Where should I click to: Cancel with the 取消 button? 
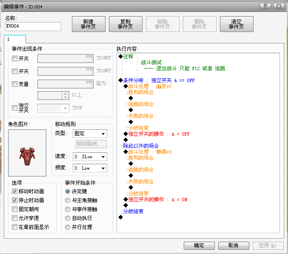point(234,245)
